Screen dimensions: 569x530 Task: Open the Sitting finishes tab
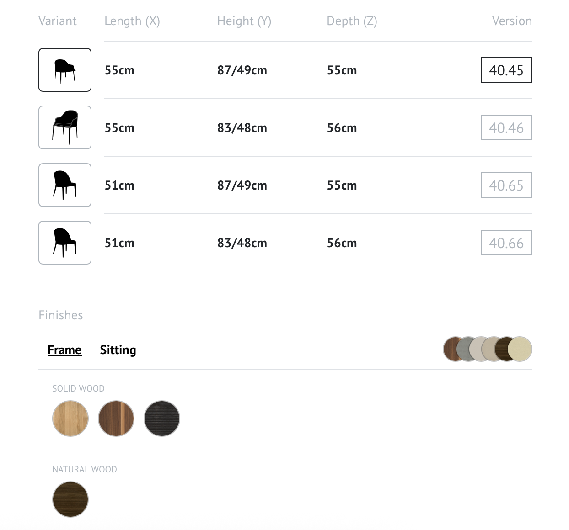click(x=118, y=350)
